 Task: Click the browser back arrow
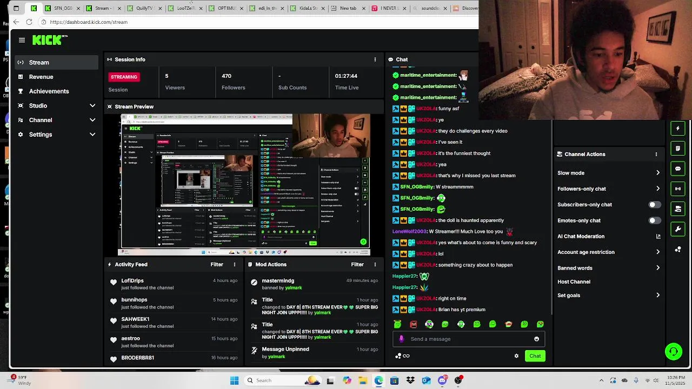coord(16,22)
